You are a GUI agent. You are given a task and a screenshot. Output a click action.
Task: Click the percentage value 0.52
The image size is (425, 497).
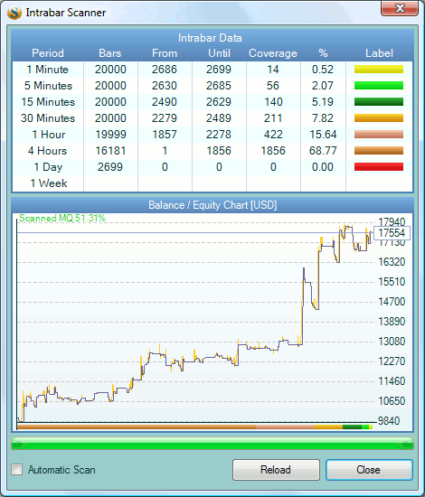[x=323, y=70]
